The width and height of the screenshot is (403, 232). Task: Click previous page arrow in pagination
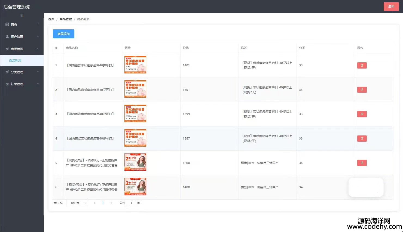pyautogui.click(x=94, y=203)
